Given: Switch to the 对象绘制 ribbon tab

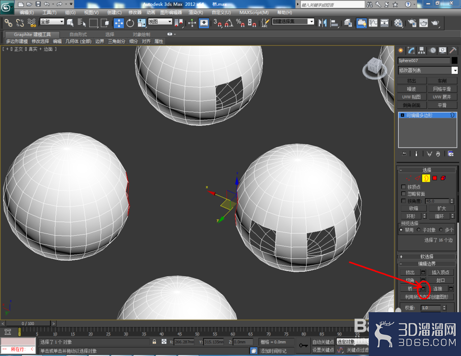Looking at the screenshot, I should [141, 35].
